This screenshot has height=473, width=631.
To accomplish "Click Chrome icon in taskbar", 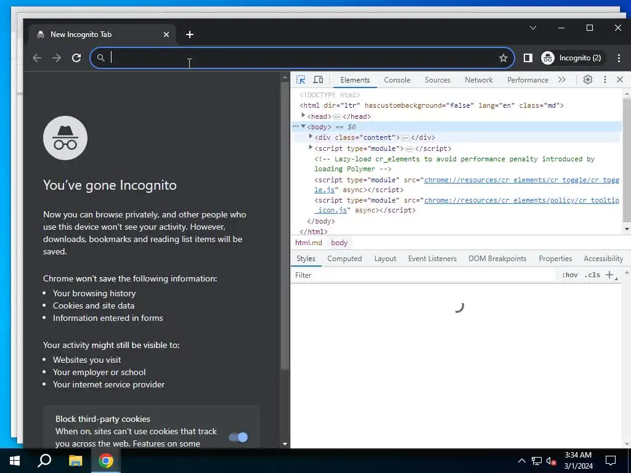I will click(x=106, y=461).
